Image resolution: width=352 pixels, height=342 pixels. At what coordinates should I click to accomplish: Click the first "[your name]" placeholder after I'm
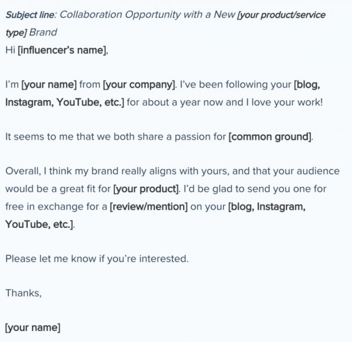coord(49,85)
